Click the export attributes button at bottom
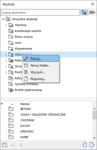97x150 pixels. (92, 145)
